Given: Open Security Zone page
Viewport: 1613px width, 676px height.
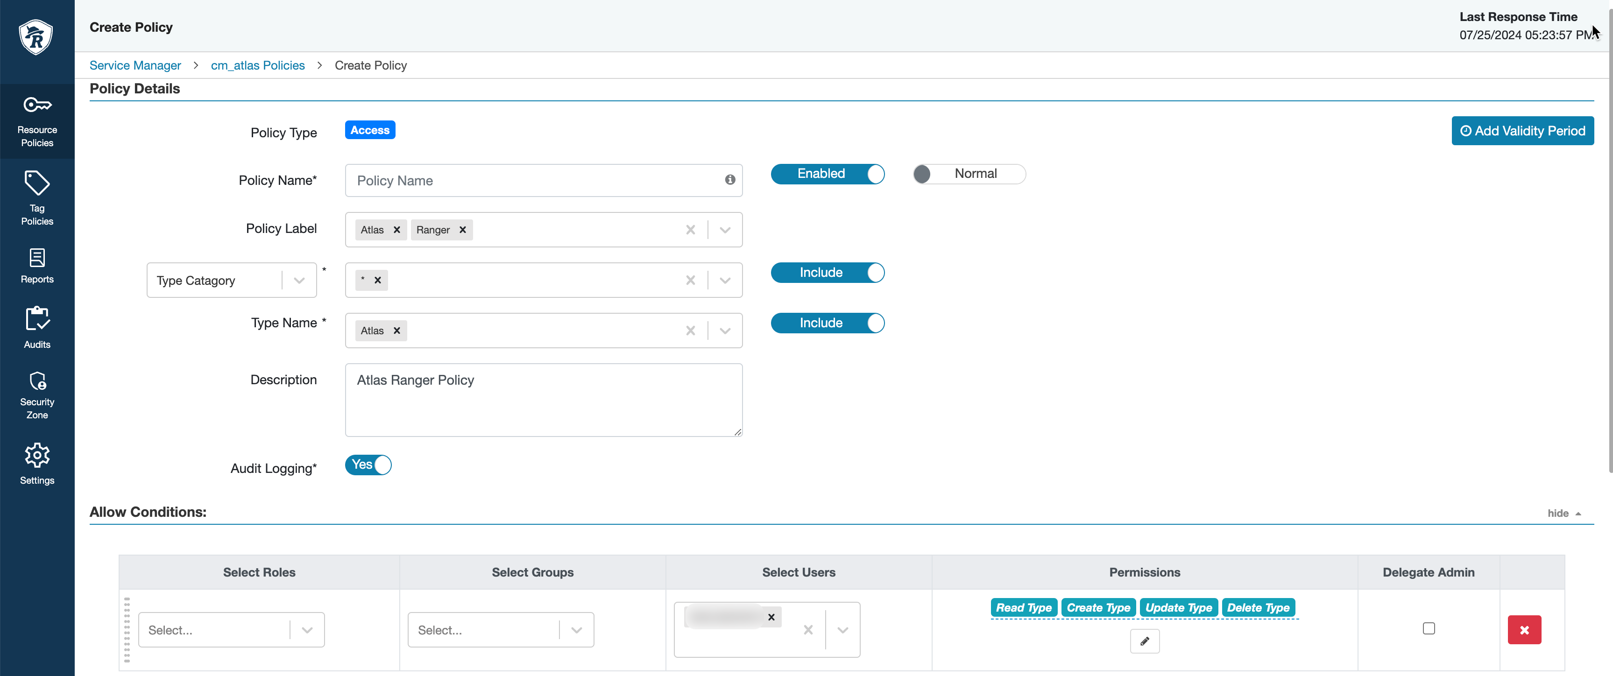Looking at the screenshot, I should point(37,394).
